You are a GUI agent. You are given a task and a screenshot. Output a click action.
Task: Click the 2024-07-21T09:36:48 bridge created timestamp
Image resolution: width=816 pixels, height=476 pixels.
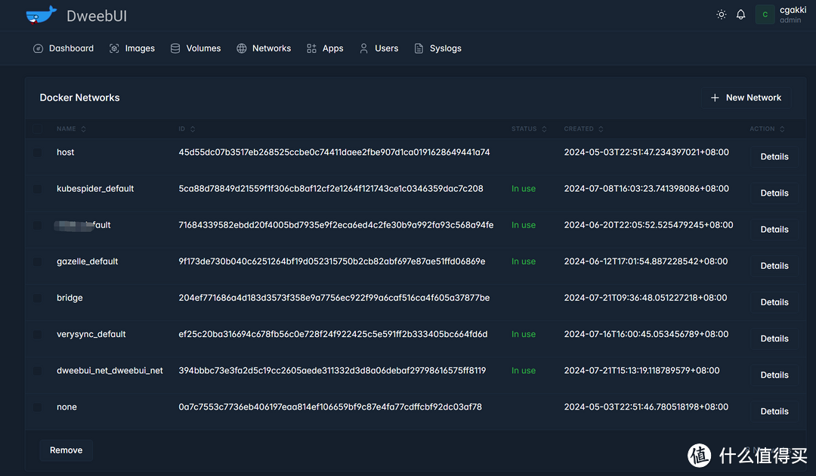(x=645, y=298)
